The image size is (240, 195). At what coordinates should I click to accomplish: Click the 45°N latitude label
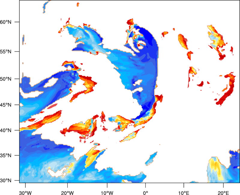[x=6, y=105]
